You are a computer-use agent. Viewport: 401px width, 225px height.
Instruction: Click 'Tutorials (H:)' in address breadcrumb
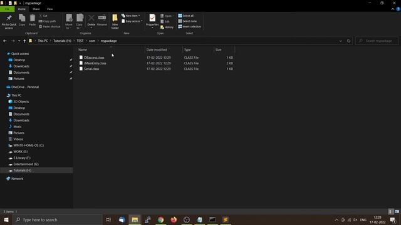click(x=62, y=41)
